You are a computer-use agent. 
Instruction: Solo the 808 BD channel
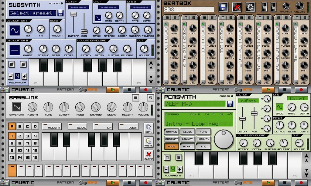pyautogui.click(x=175, y=18)
